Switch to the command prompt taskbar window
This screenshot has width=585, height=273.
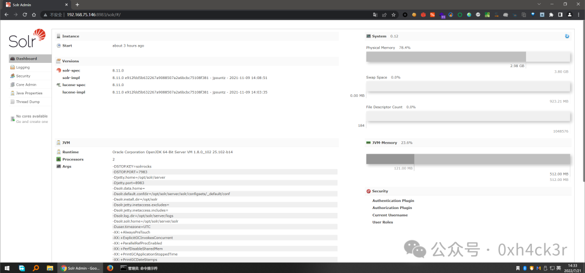click(140, 268)
